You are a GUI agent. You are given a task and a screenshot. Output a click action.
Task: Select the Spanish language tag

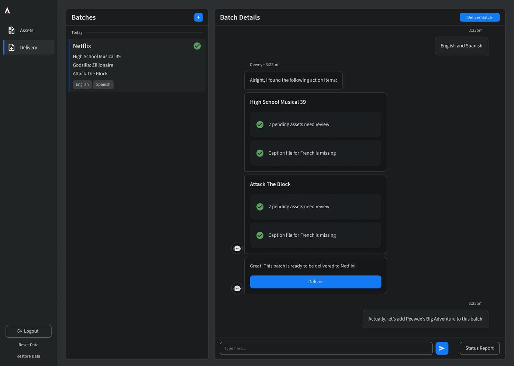[x=103, y=85]
